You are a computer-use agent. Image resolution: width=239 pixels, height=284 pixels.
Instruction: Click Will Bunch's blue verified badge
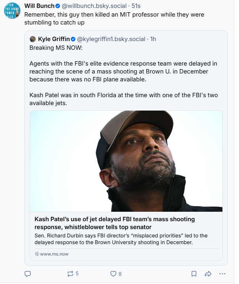(x=58, y=6)
